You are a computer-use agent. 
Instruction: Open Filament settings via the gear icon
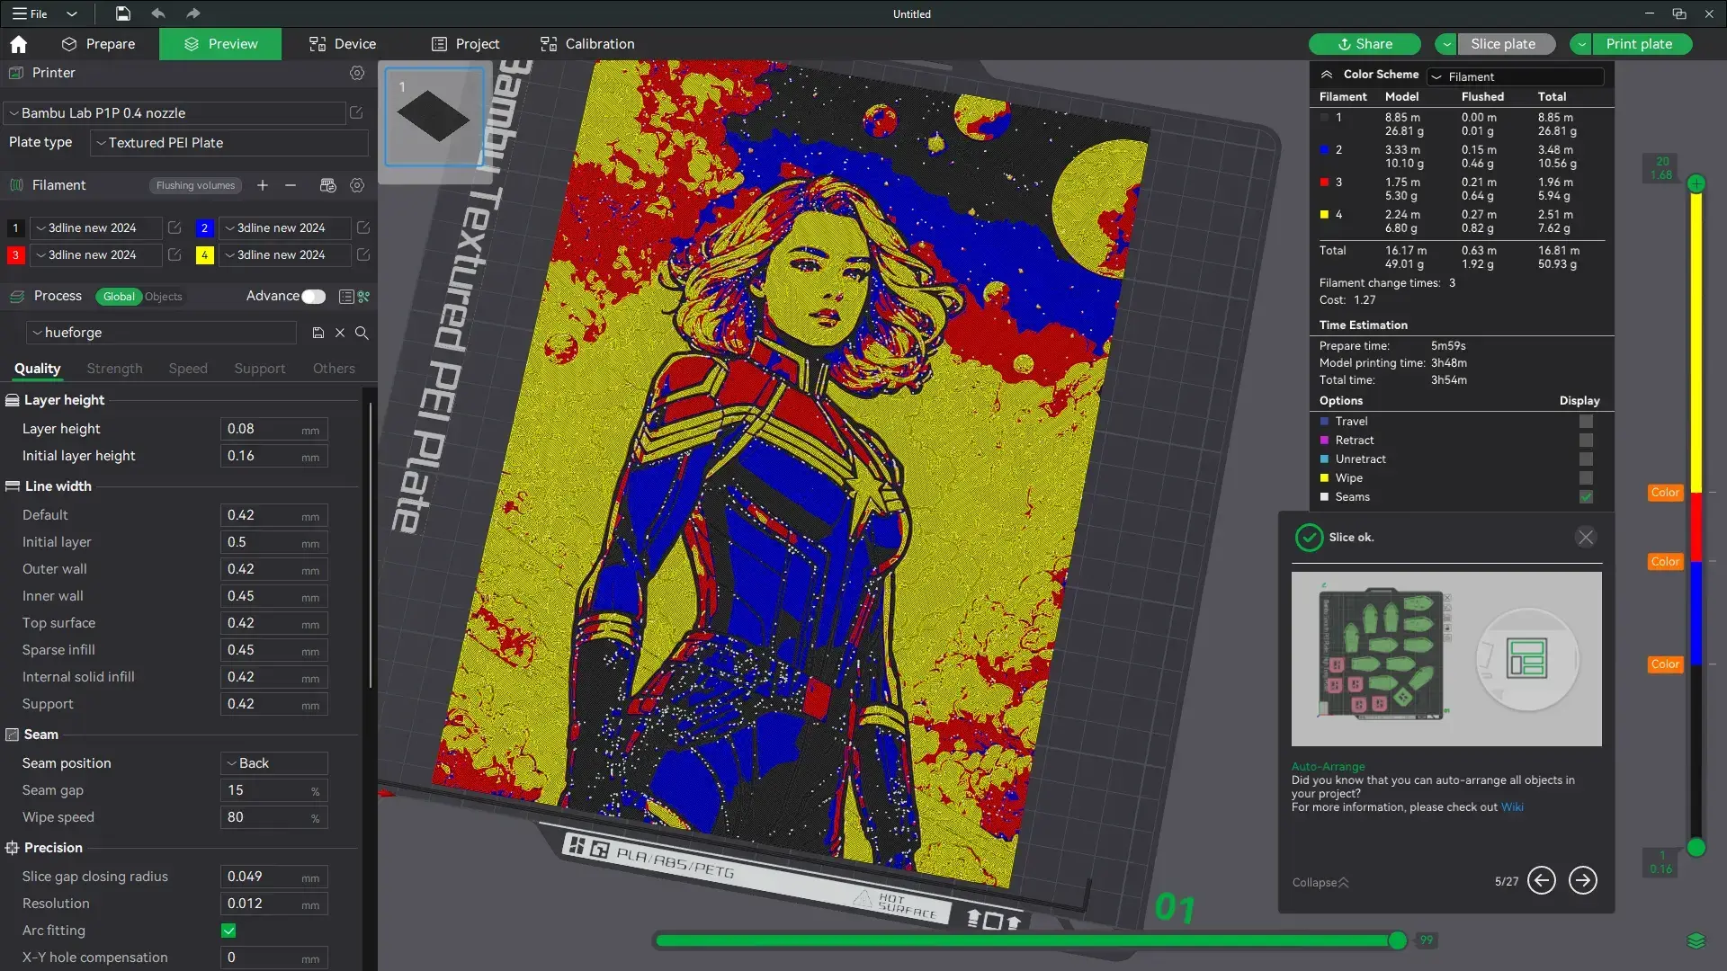click(357, 185)
